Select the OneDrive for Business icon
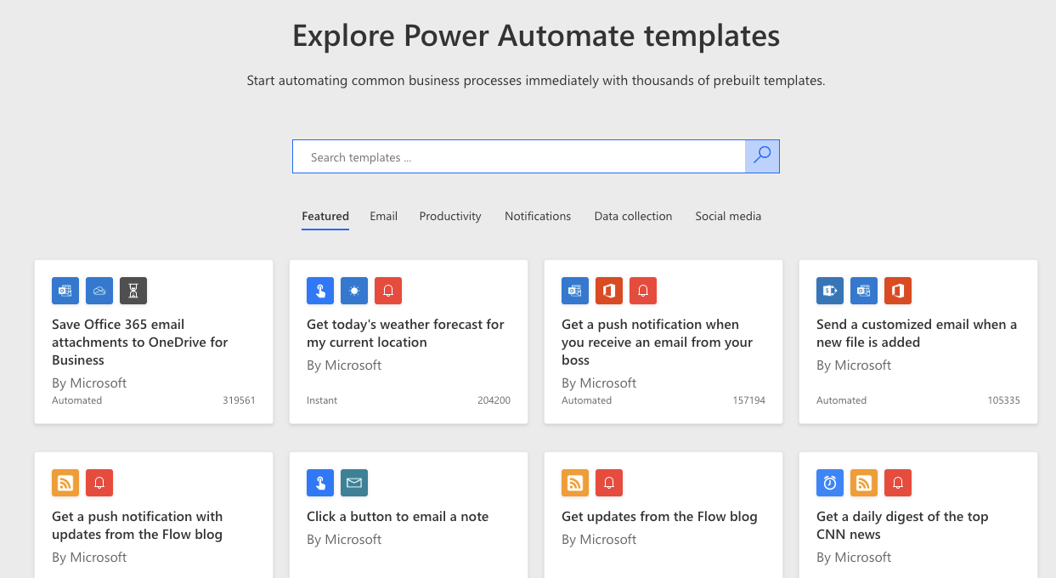Image resolution: width=1056 pixels, height=578 pixels. coord(99,291)
